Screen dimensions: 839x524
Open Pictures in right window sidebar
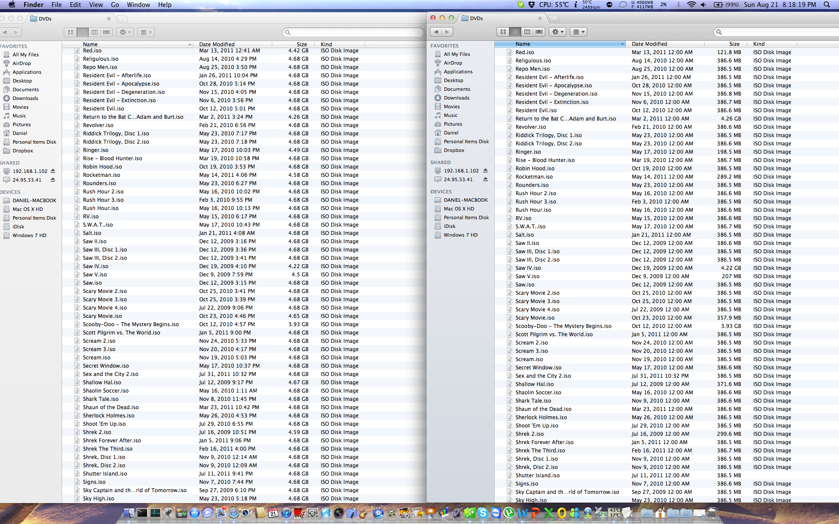pyautogui.click(x=453, y=124)
